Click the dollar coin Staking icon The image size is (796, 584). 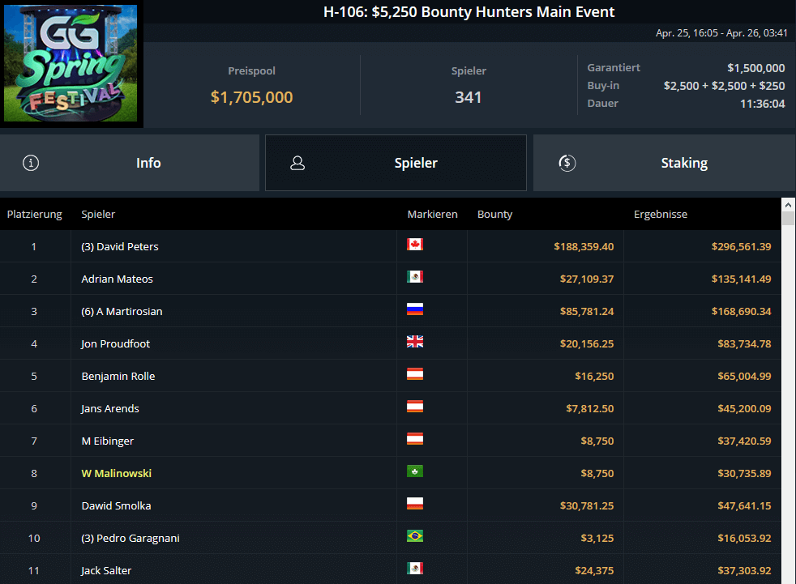tap(567, 163)
